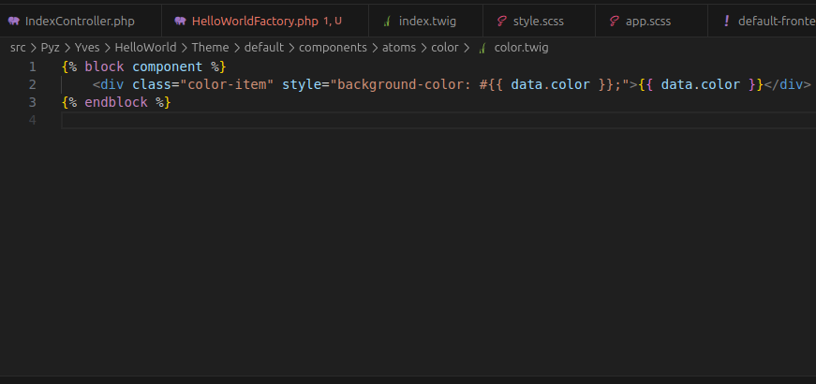Click the color.twig breadcrumb file name
This screenshot has height=384, width=816.
[522, 48]
